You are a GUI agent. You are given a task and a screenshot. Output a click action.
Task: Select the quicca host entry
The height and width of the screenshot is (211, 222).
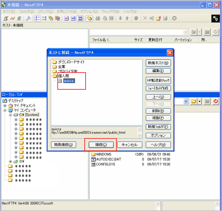tap(69, 81)
